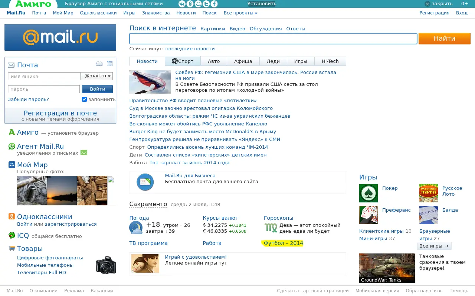Click the green ICQ flower icon
The image size is (475, 296).
pyautogui.click(x=12, y=236)
